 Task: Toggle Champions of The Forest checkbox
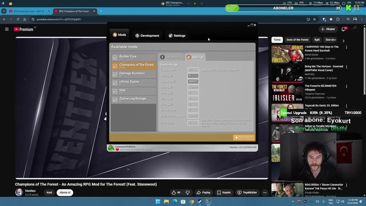(x=115, y=66)
